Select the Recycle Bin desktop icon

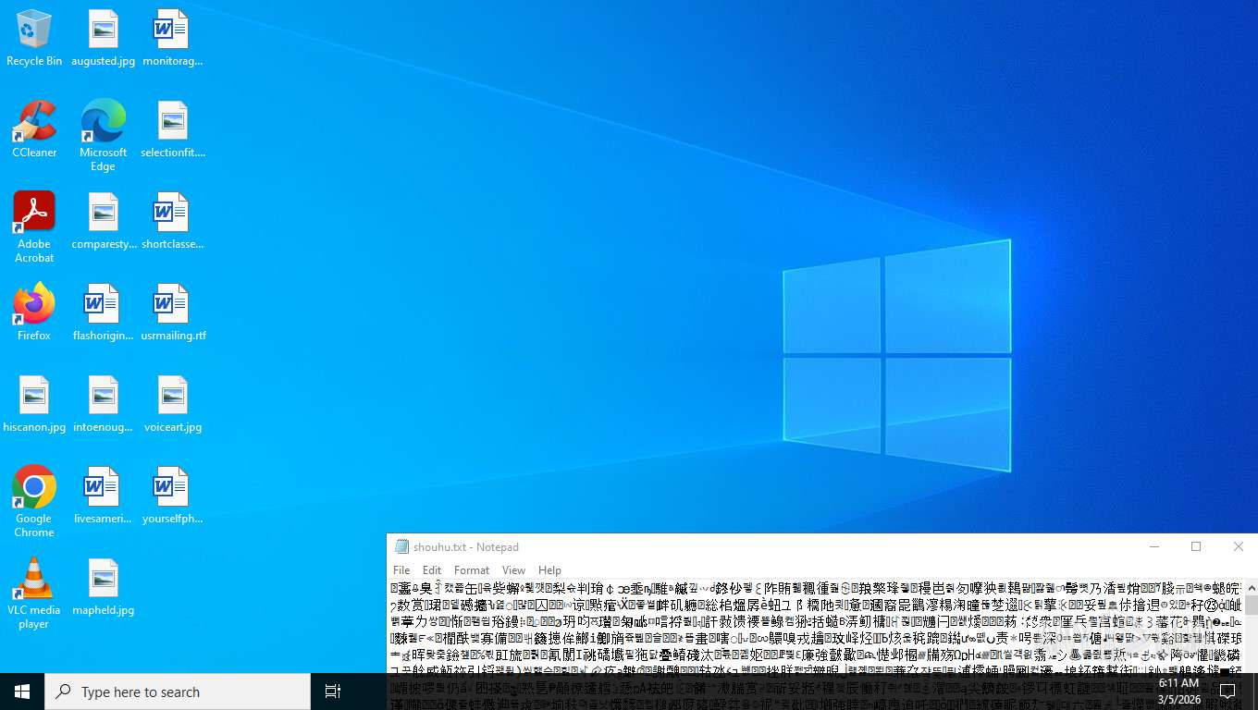[34, 39]
